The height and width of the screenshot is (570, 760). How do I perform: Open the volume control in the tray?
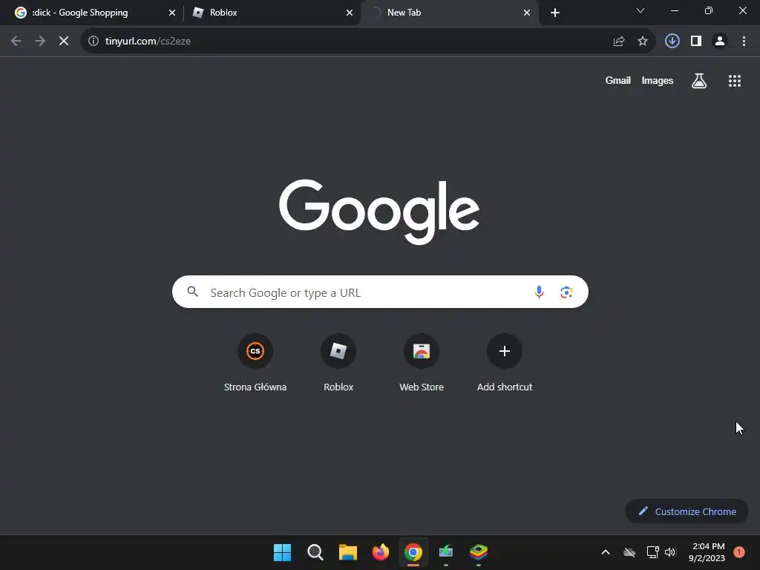pos(670,552)
